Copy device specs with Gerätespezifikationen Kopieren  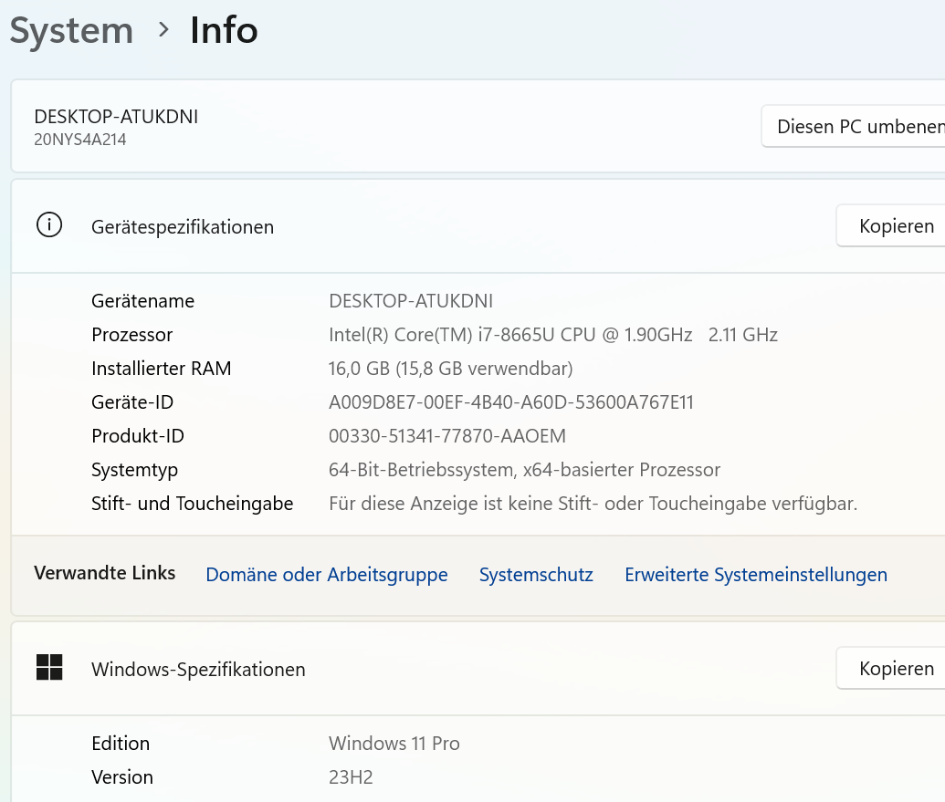click(891, 225)
